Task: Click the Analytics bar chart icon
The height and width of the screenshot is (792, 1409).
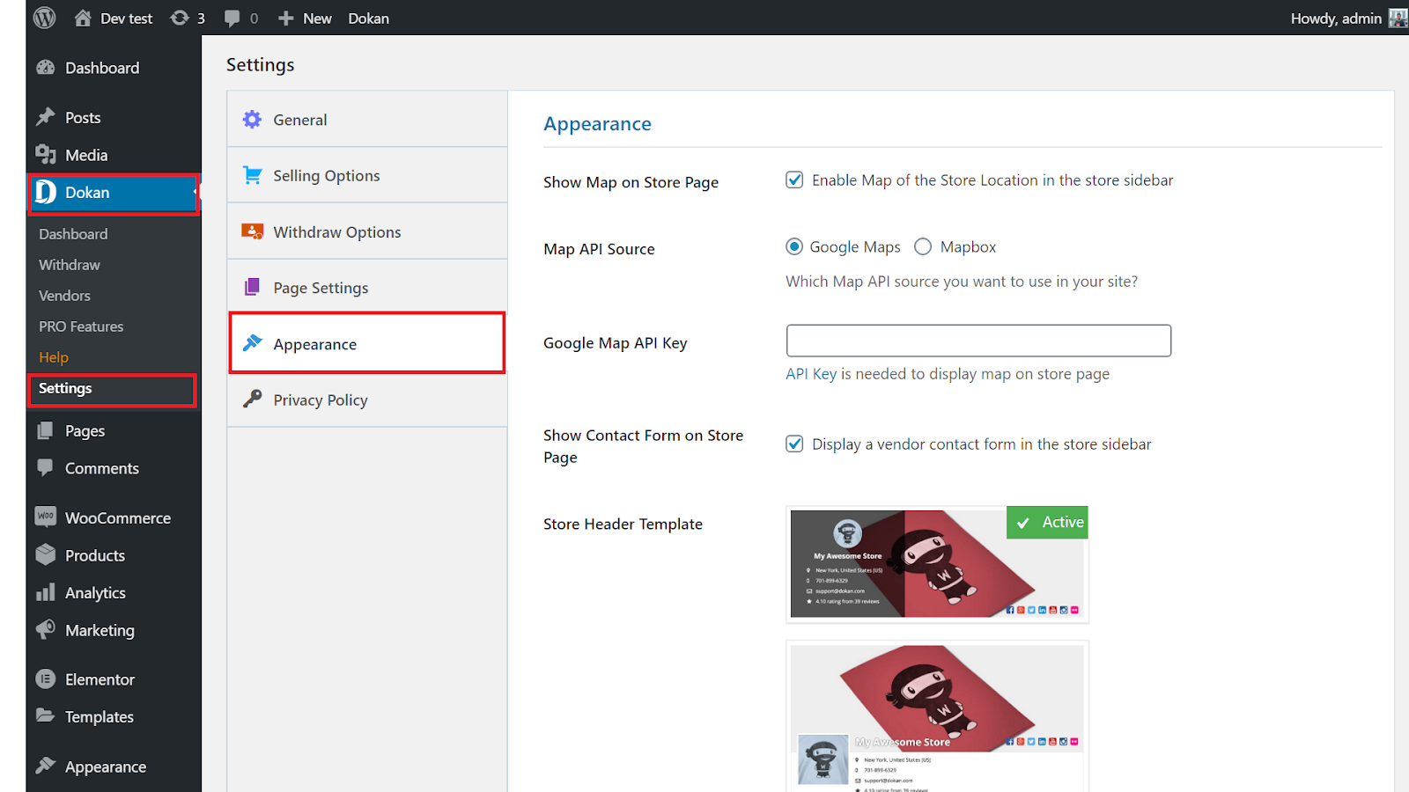Action: 46,592
